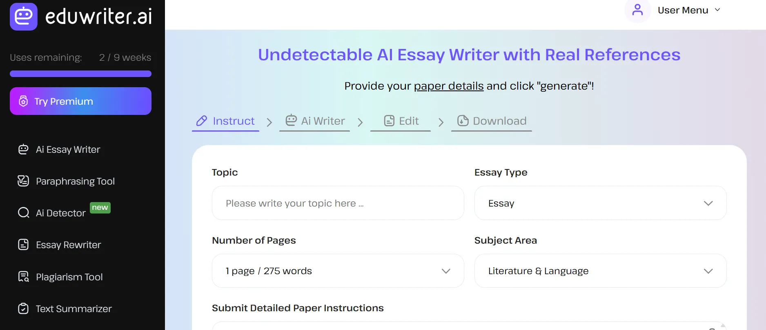
Task: Click the uses remaining progress bar
Action: (x=80, y=74)
